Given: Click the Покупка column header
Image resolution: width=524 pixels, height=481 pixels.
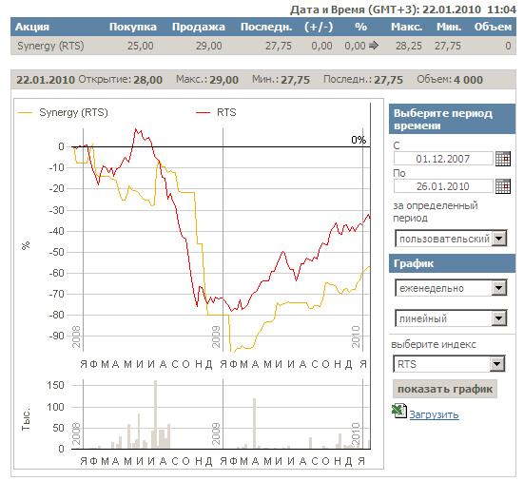Looking at the screenshot, I should click(x=133, y=27).
